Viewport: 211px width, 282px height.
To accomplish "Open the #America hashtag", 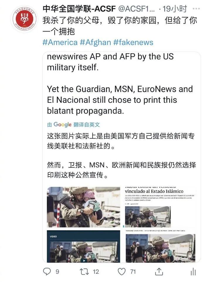I will click(60, 42).
